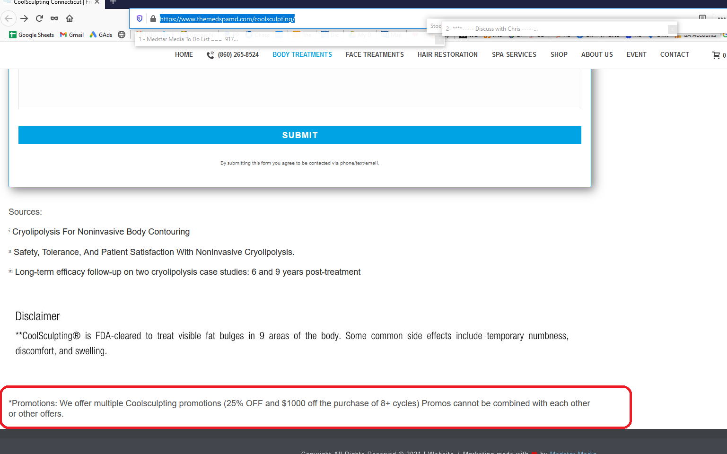Screen dimensions: 727x454
Task: Open the Gmail bookmark
Action: (72, 35)
